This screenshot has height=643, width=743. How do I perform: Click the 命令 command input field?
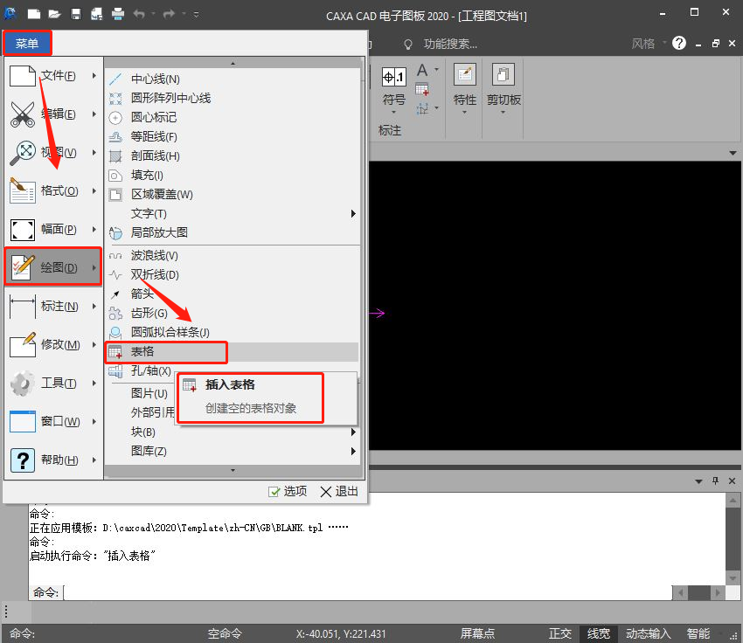coord(367,592)
